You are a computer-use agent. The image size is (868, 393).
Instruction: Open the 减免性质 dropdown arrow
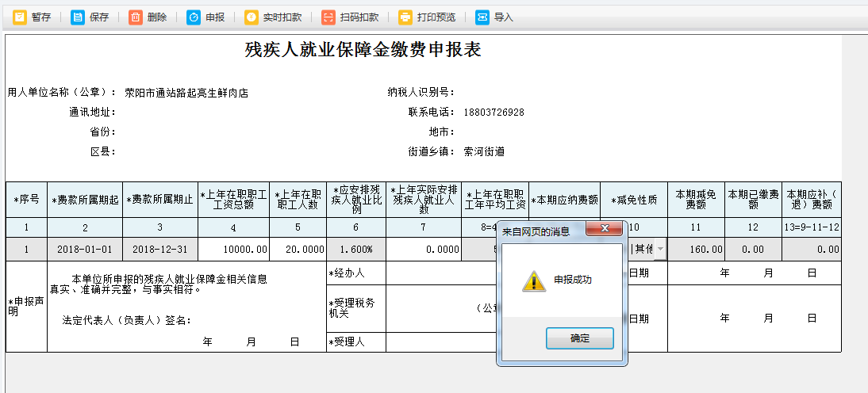[x=660, y=250]
